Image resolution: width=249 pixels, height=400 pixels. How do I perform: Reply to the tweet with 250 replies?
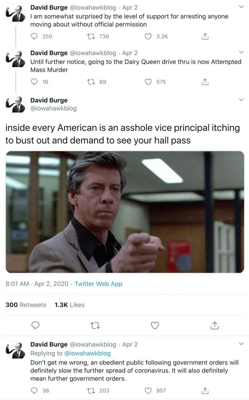tap(34, 36)
